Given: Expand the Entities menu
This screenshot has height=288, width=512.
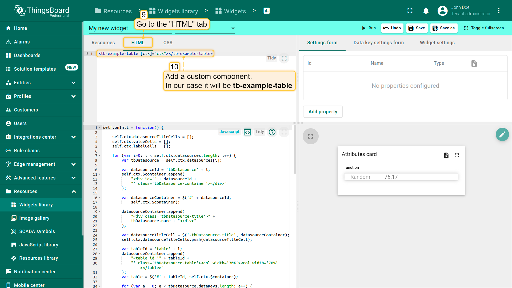Looking at the screenshot, I should coord(74,83).
